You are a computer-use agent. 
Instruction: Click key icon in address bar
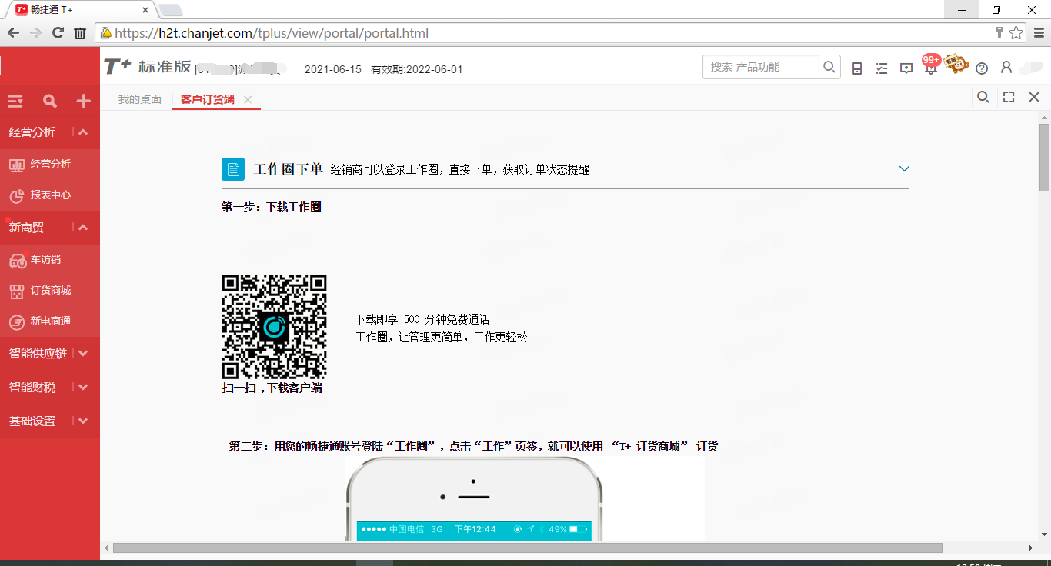[999, 33]
